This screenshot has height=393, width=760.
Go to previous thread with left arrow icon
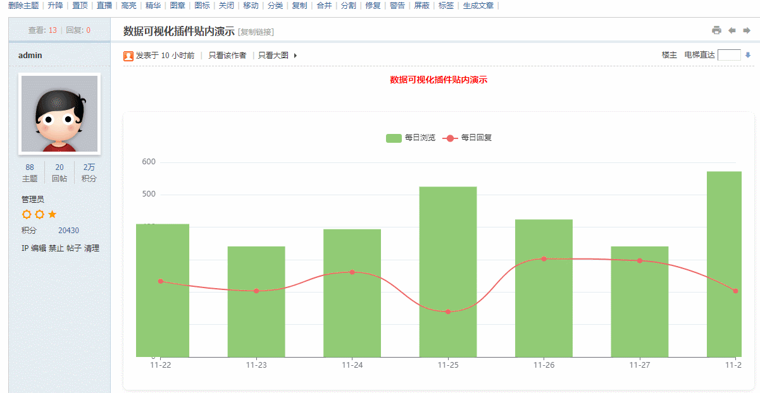coord(732,30)
